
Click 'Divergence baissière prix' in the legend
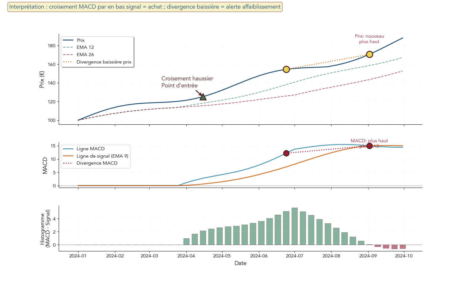(x=104, y=62)
